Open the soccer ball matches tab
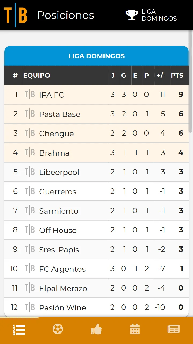193x344 pixels. pyautogui.click(x=58, y=329)
